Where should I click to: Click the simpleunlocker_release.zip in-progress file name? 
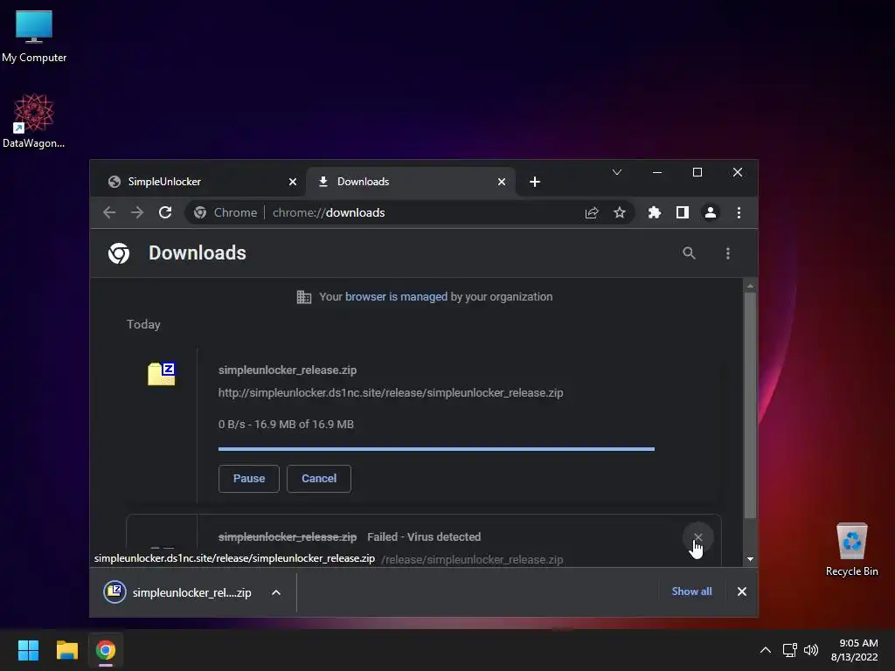(x=287, y=370)
